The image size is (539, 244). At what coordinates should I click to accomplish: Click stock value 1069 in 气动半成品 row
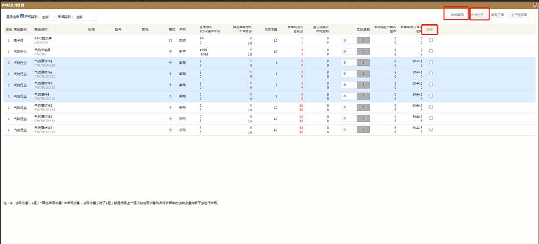[203, 49]
